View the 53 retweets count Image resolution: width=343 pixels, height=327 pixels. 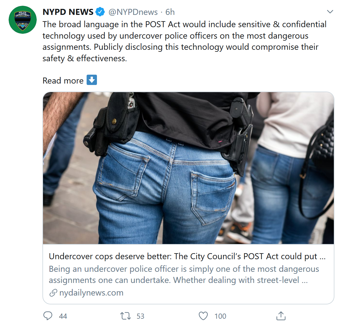pyautogui.click(x=141, y=316)
